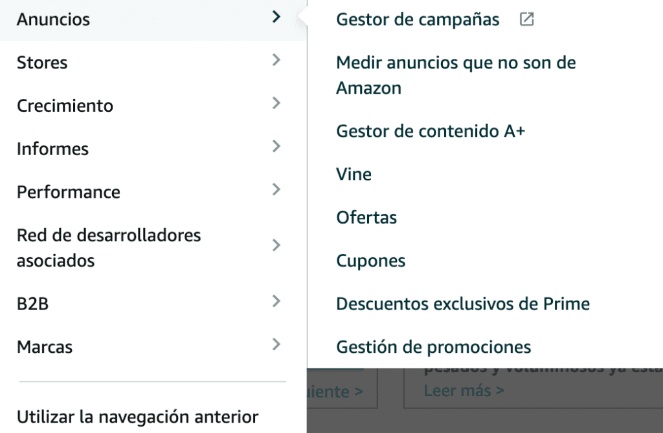Open the Stores menu item
This screenshot has height=433, width=663.
[x=42, y=63]
